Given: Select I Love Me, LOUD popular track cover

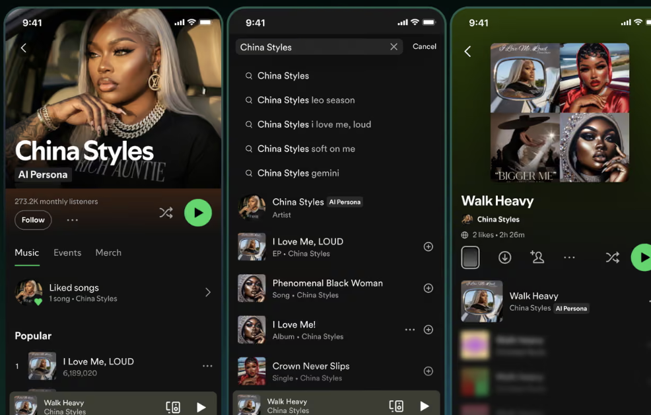Looking at the screenshot, I should point(42,366).
